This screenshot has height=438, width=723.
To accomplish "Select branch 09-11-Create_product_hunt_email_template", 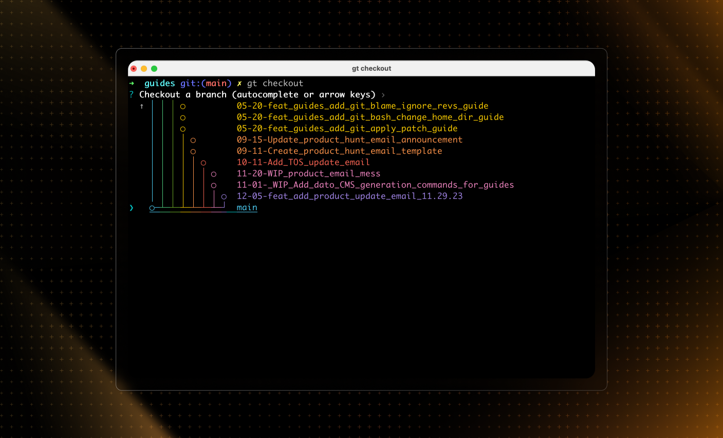I will [339, 151].
